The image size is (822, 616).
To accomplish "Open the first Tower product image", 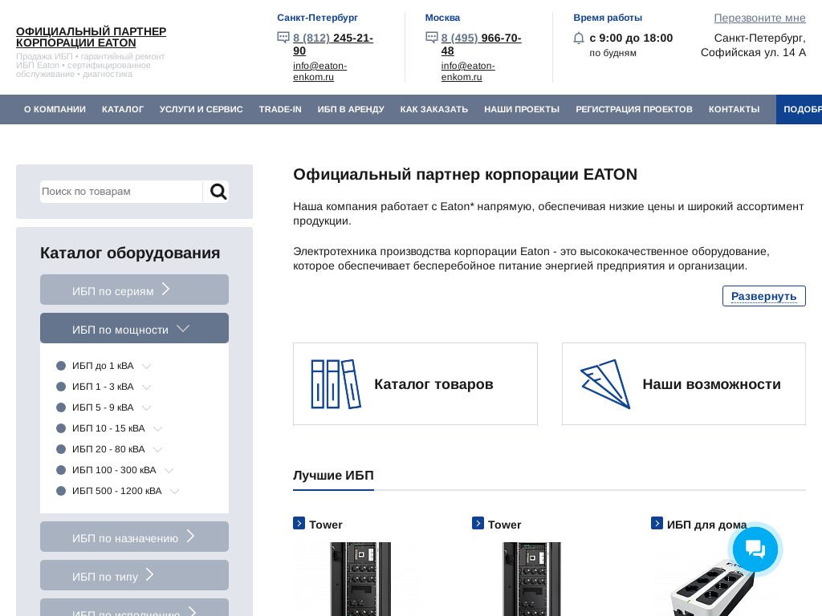I will [x=360, y=579].
